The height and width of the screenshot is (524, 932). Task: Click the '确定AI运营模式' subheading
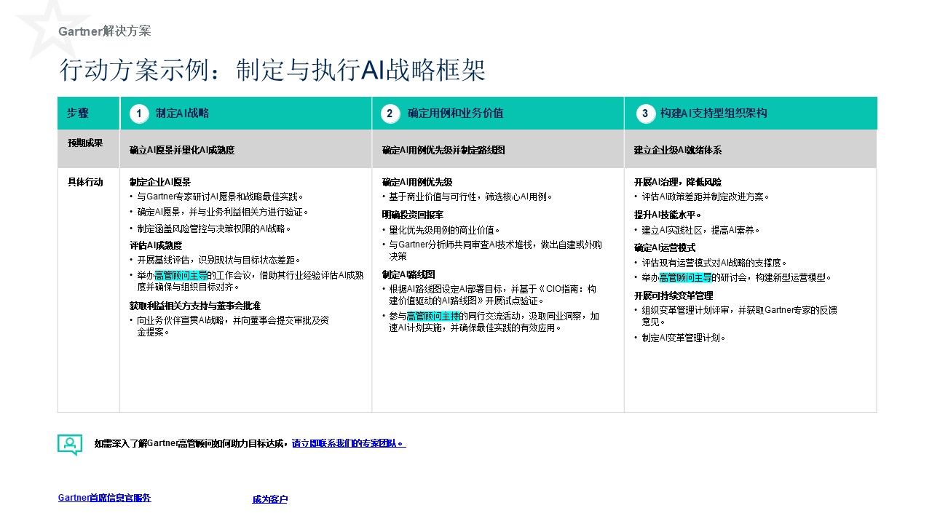[665, 247]
